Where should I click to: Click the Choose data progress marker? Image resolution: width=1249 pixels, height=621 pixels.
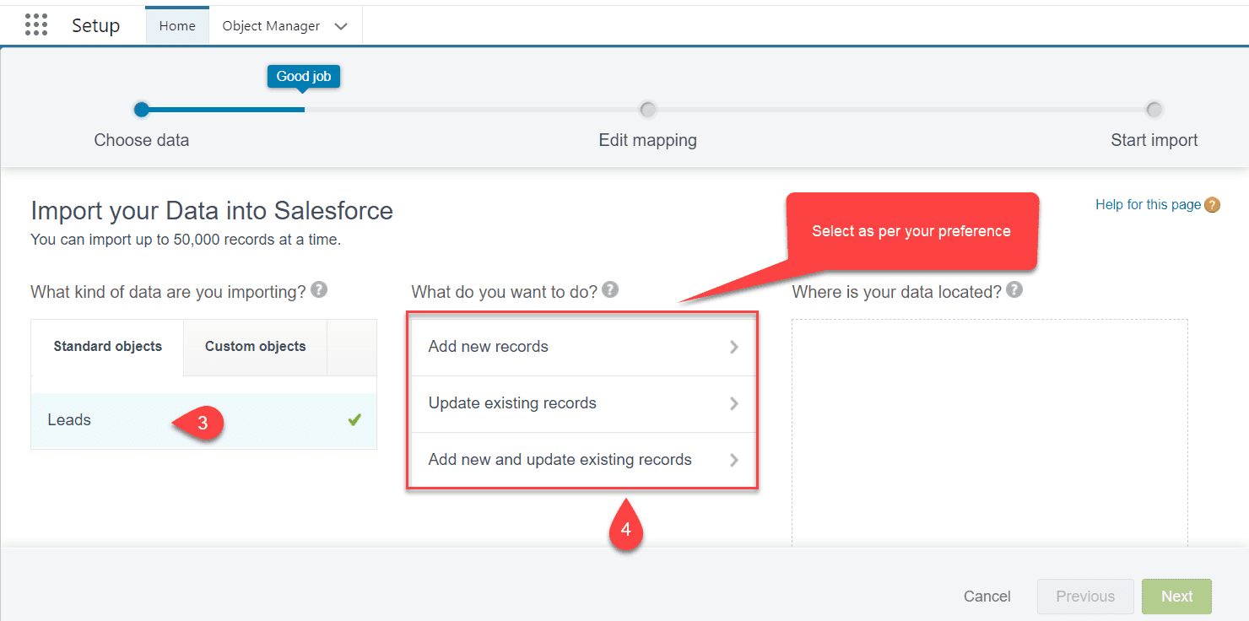tap(141, 109)
